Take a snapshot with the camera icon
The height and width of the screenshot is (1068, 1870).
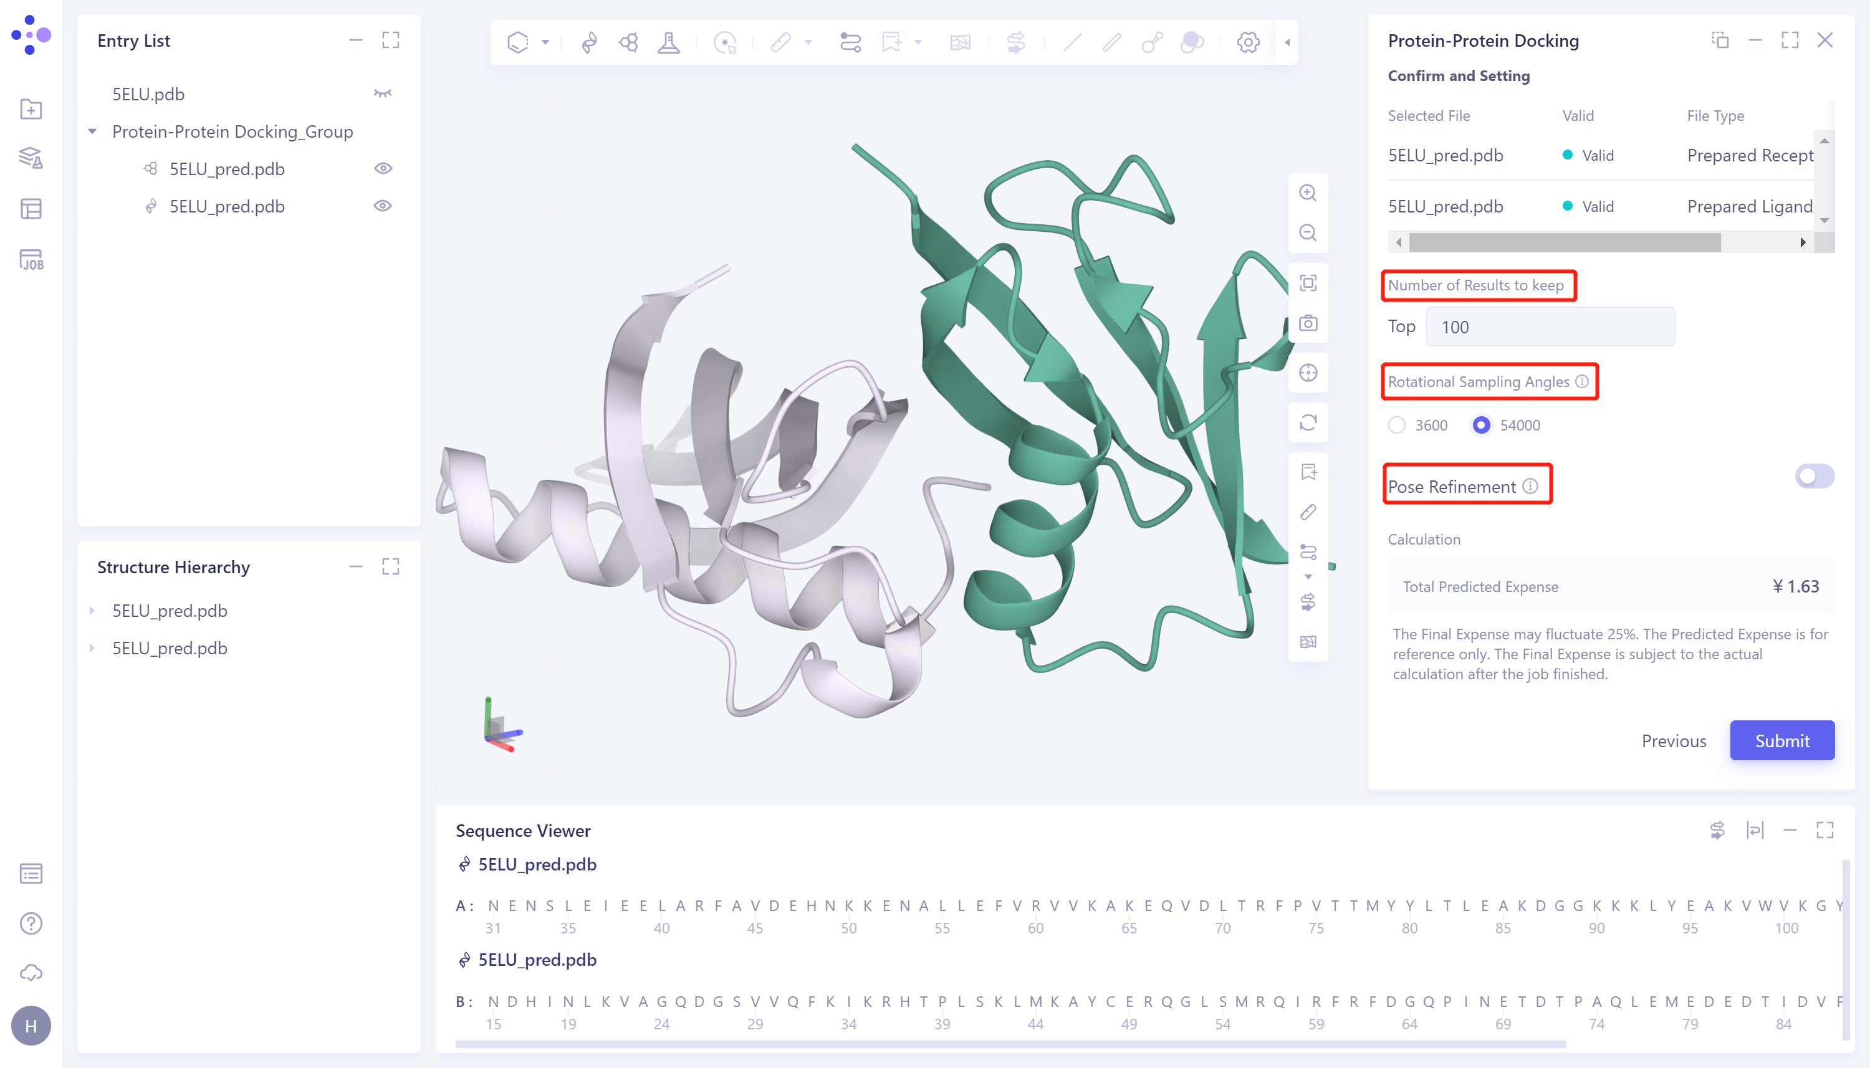coord(1308,323)
